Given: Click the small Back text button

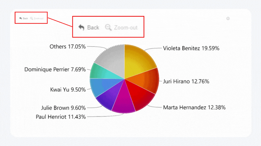Looking at the screenshot, I should [25, 18].
